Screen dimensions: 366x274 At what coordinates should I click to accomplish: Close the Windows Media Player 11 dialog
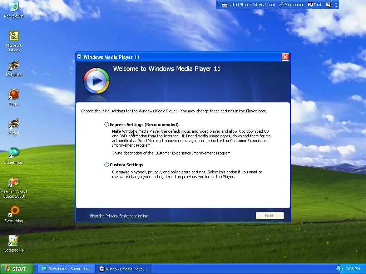point(285,57)
